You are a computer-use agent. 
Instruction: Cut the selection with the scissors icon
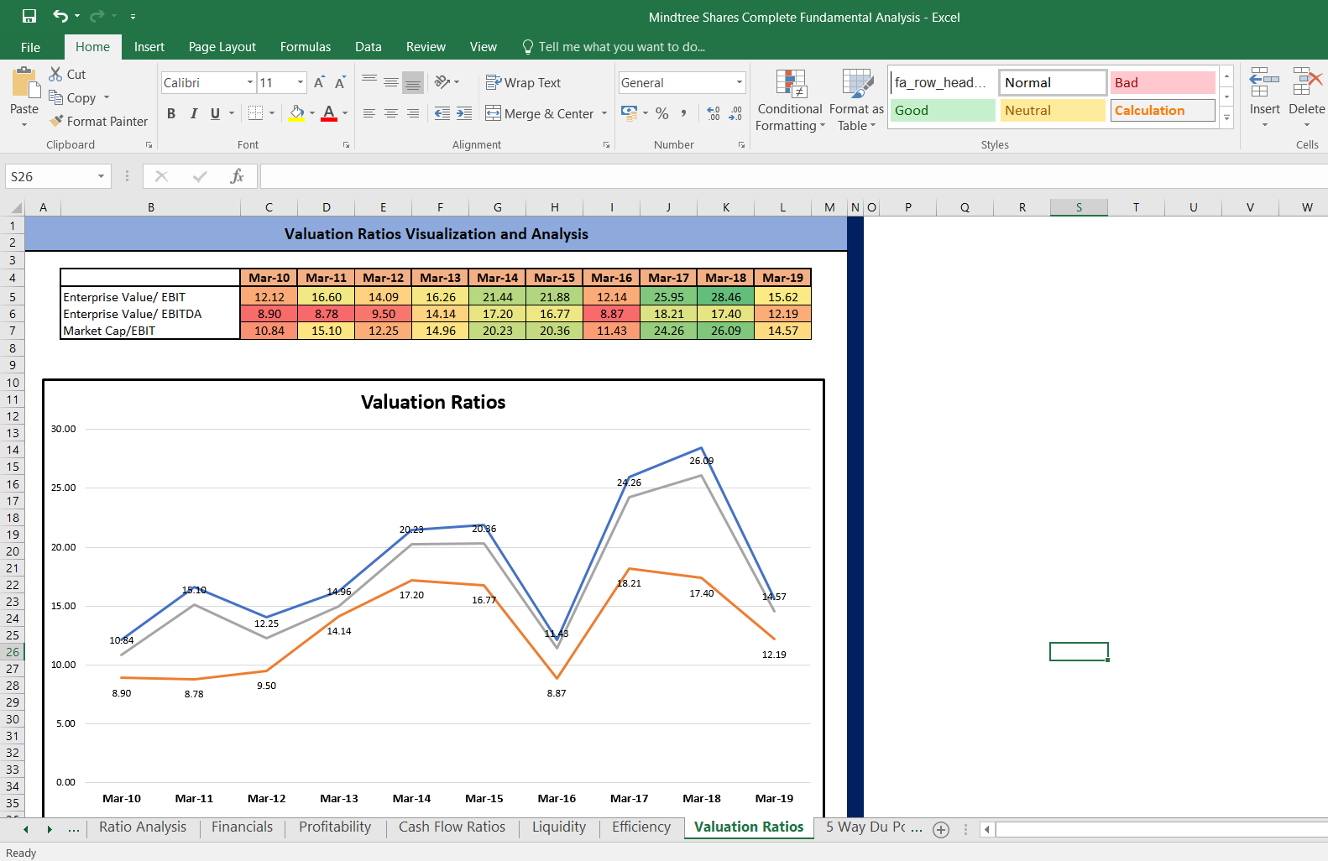[x=56, y=74]
